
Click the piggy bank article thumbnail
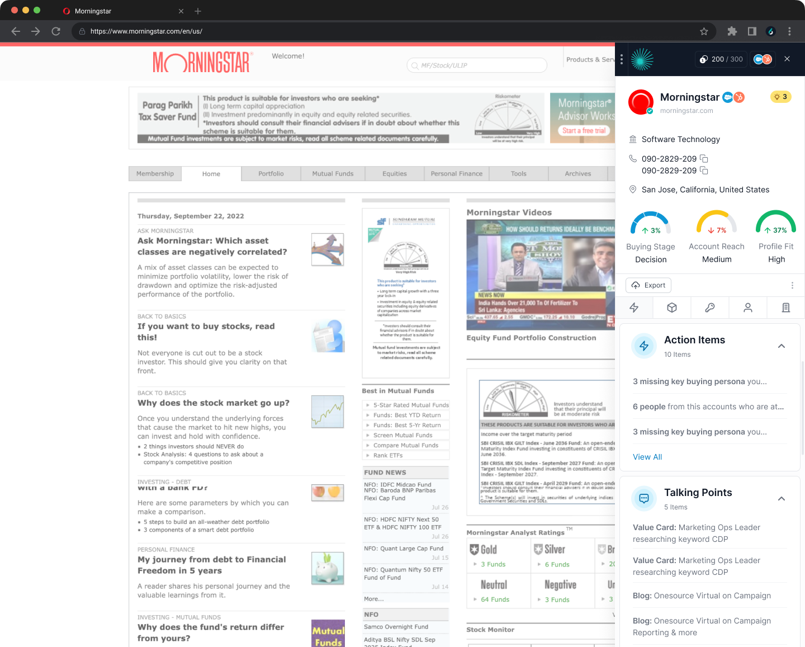[328, 568]
